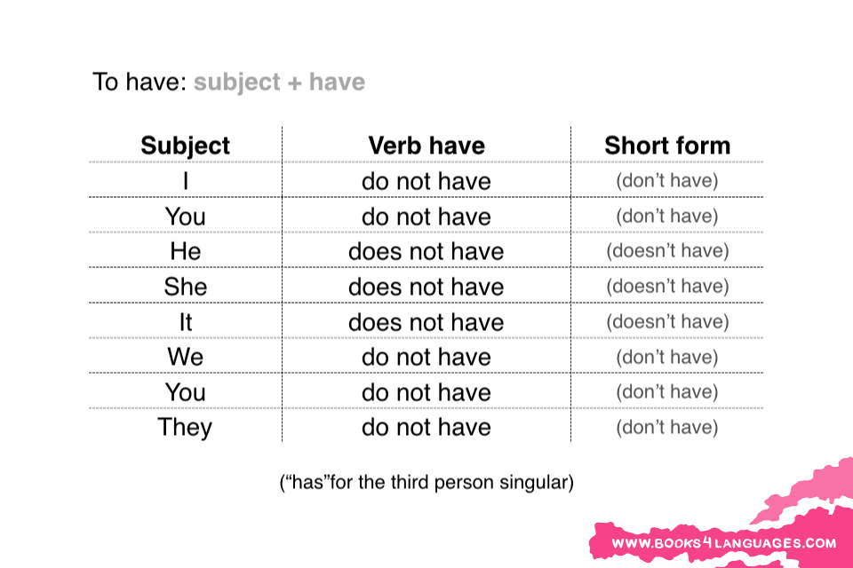
Task: Click 'does not have' in He row
Action: pyautogui.click(x=426, y=251)
